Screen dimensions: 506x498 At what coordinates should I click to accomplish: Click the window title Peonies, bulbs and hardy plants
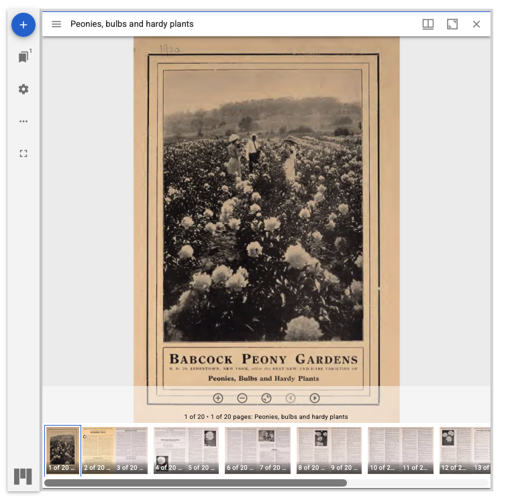tap(132, 24)
